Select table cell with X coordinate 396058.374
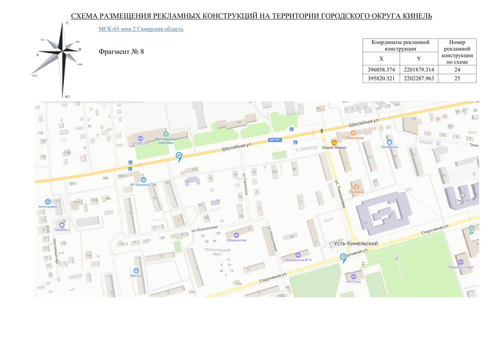This screenshot has height=345, width=488. tap(381, 70)
